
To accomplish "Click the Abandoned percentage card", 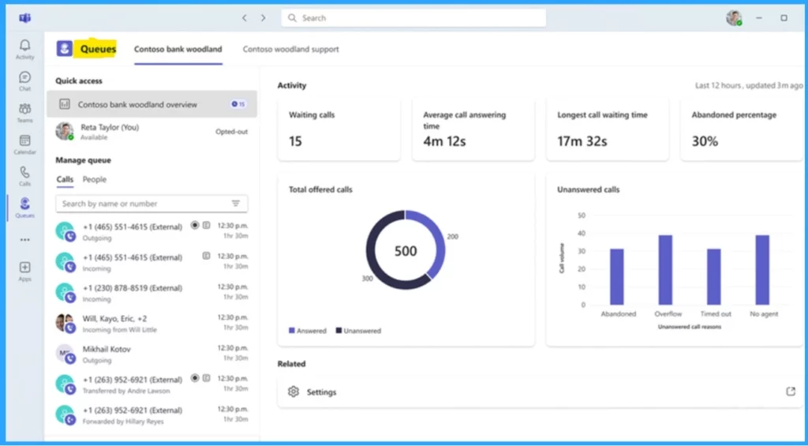I will pyautogui.click(x=742, y=129).
